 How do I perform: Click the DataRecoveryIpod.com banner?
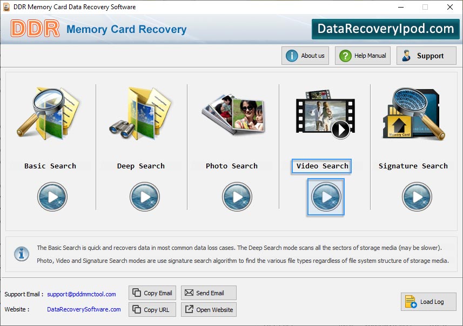(x=386, y=29)
